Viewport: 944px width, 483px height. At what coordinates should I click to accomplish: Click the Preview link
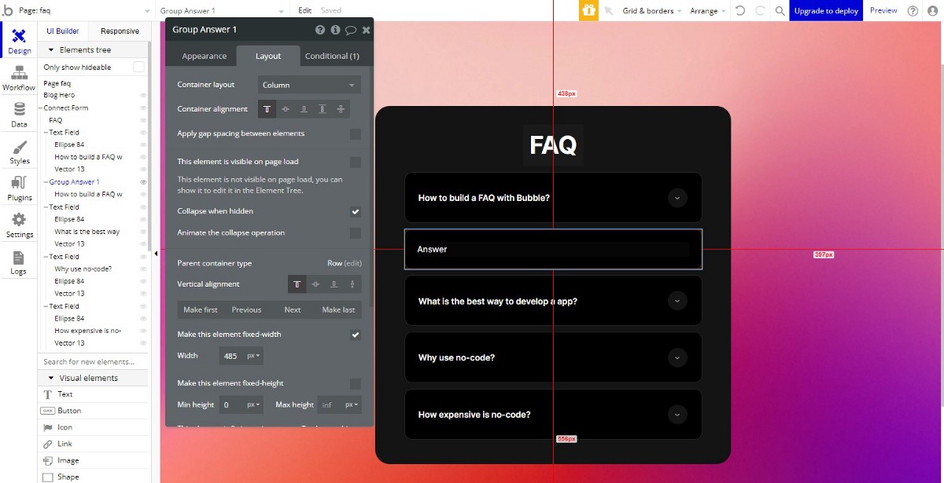tap(883, 11)
